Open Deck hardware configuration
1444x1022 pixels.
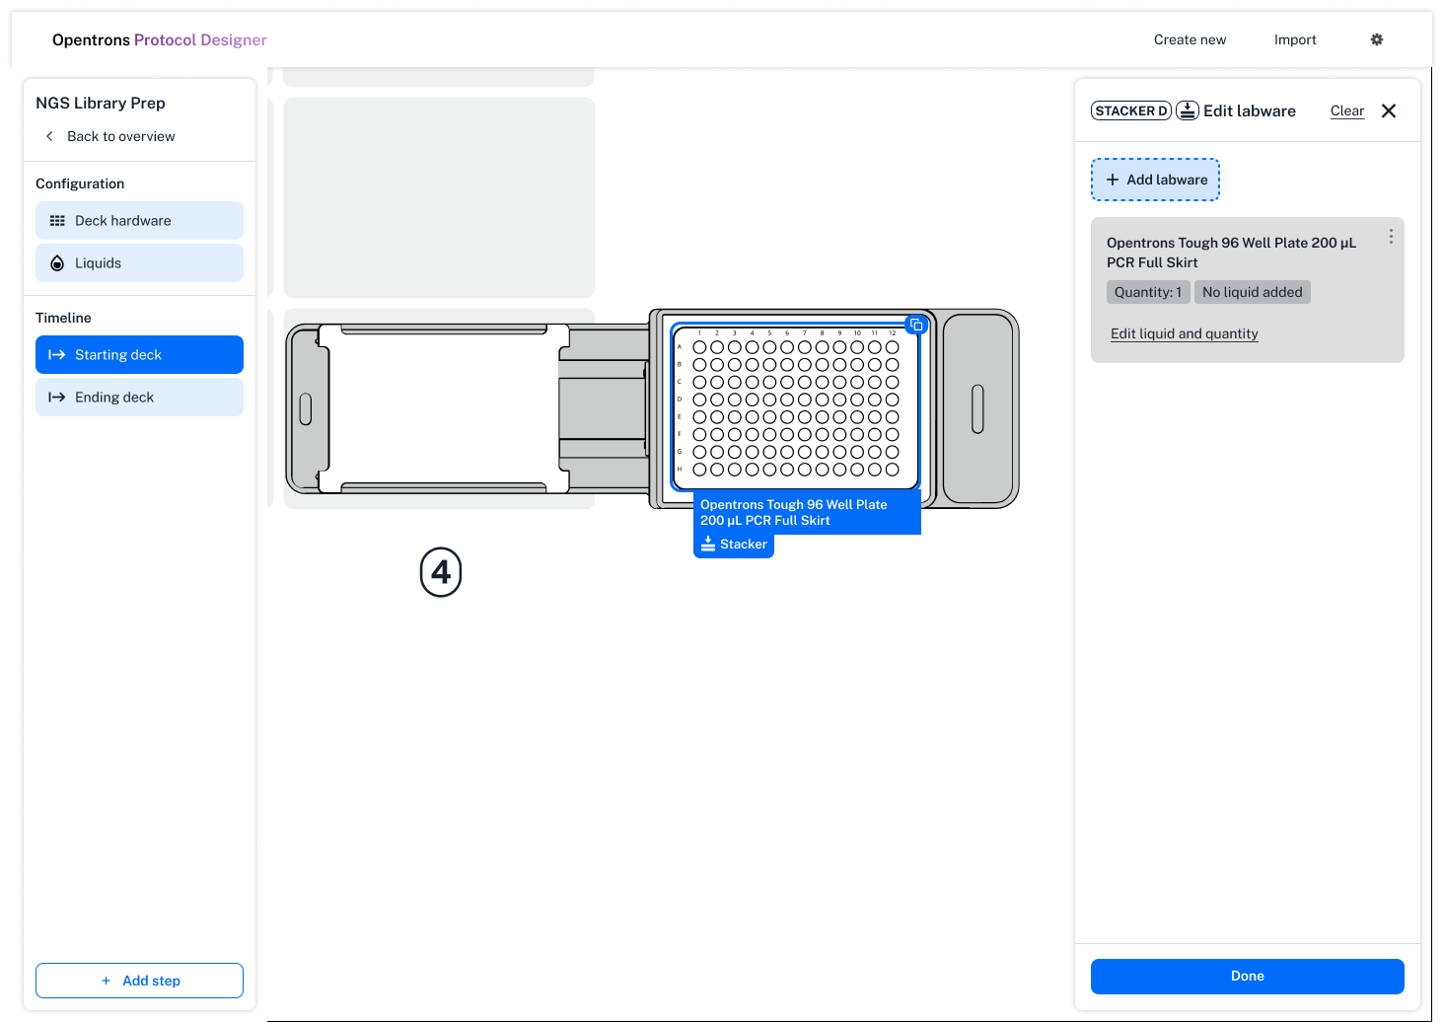coord(139,221)
